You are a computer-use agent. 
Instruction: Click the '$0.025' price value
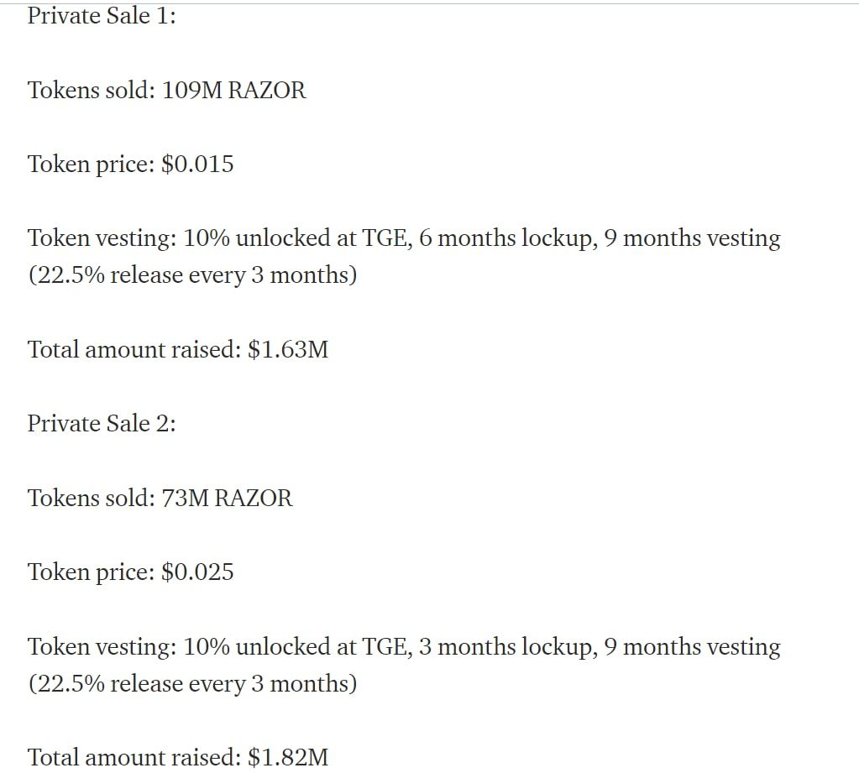(x=197, y=572)
